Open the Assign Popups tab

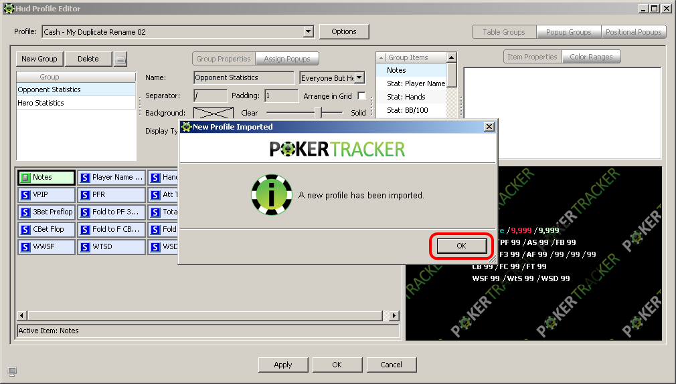pyautogui.click(x=287, y=59)
